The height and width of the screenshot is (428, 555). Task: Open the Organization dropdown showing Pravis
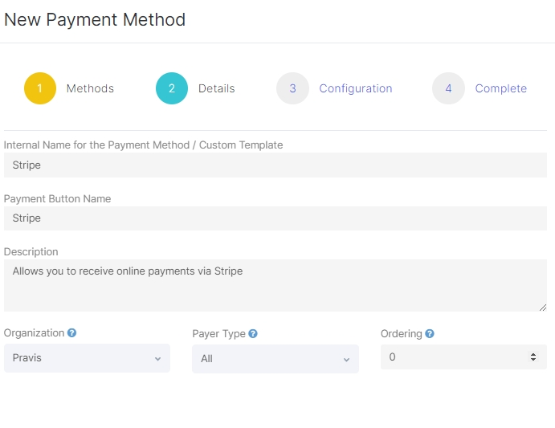87,358
